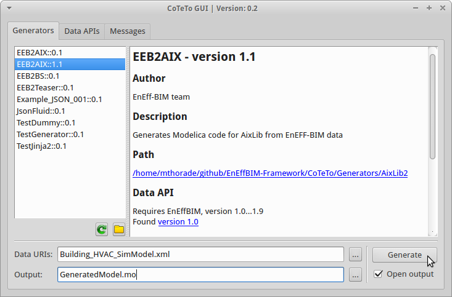
Task: Follow the version 1.0 link
Action: [178, 222]
